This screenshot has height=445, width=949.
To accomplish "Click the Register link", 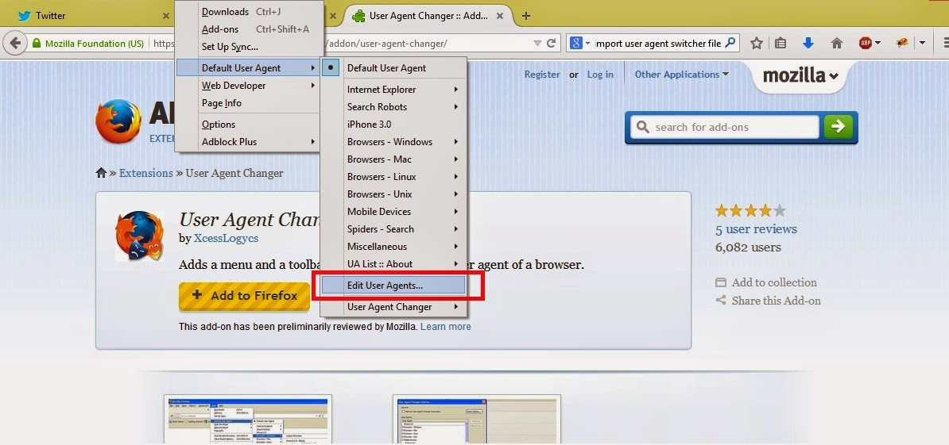I will (x=542, y=75).
